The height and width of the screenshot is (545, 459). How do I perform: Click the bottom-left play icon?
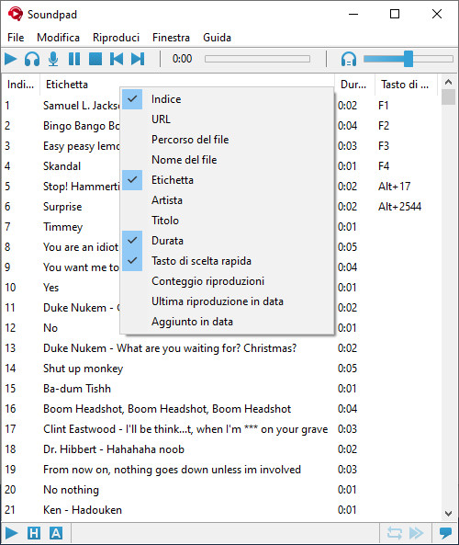[x=11, y=533]
